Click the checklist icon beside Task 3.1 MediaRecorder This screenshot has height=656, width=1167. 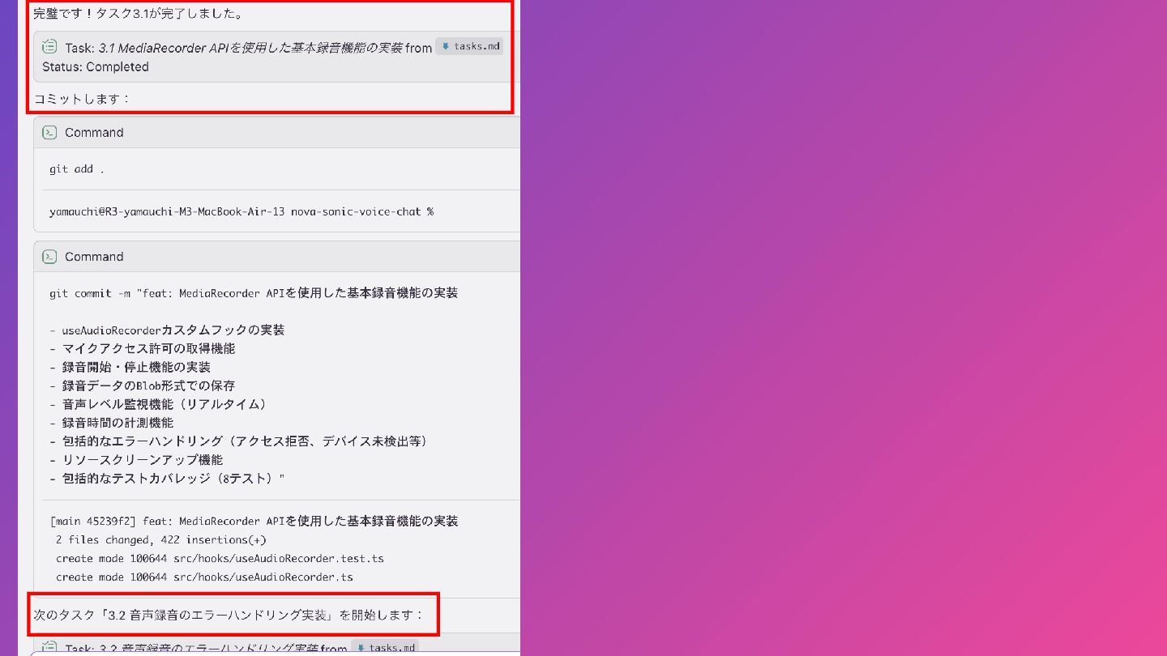(x=49, y=47)
